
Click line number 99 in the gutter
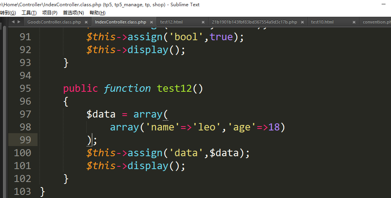25,140
